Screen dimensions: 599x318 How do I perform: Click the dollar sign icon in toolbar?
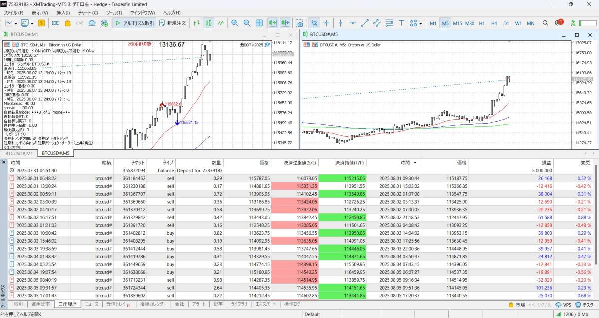click(x=41, y=23)
